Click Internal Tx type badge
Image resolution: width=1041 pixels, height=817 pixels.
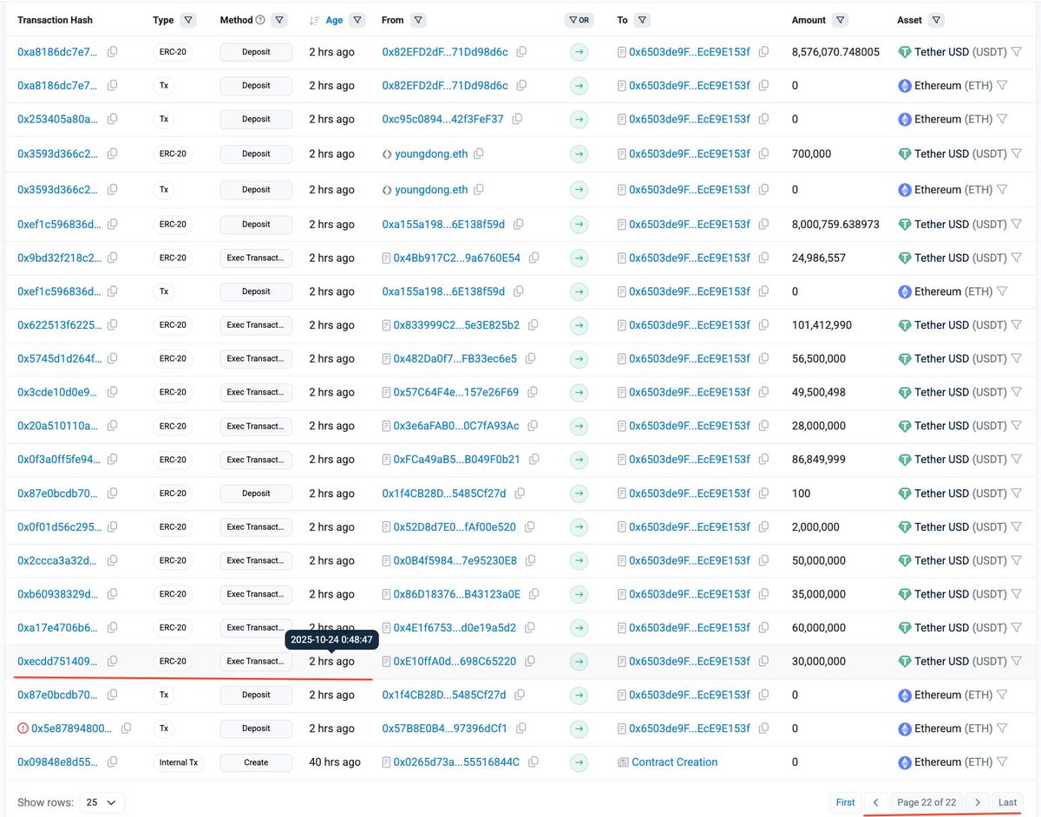coord(178,762)
